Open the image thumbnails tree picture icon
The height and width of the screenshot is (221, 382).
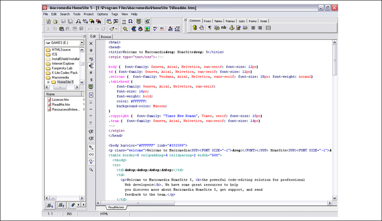[147, 29]
